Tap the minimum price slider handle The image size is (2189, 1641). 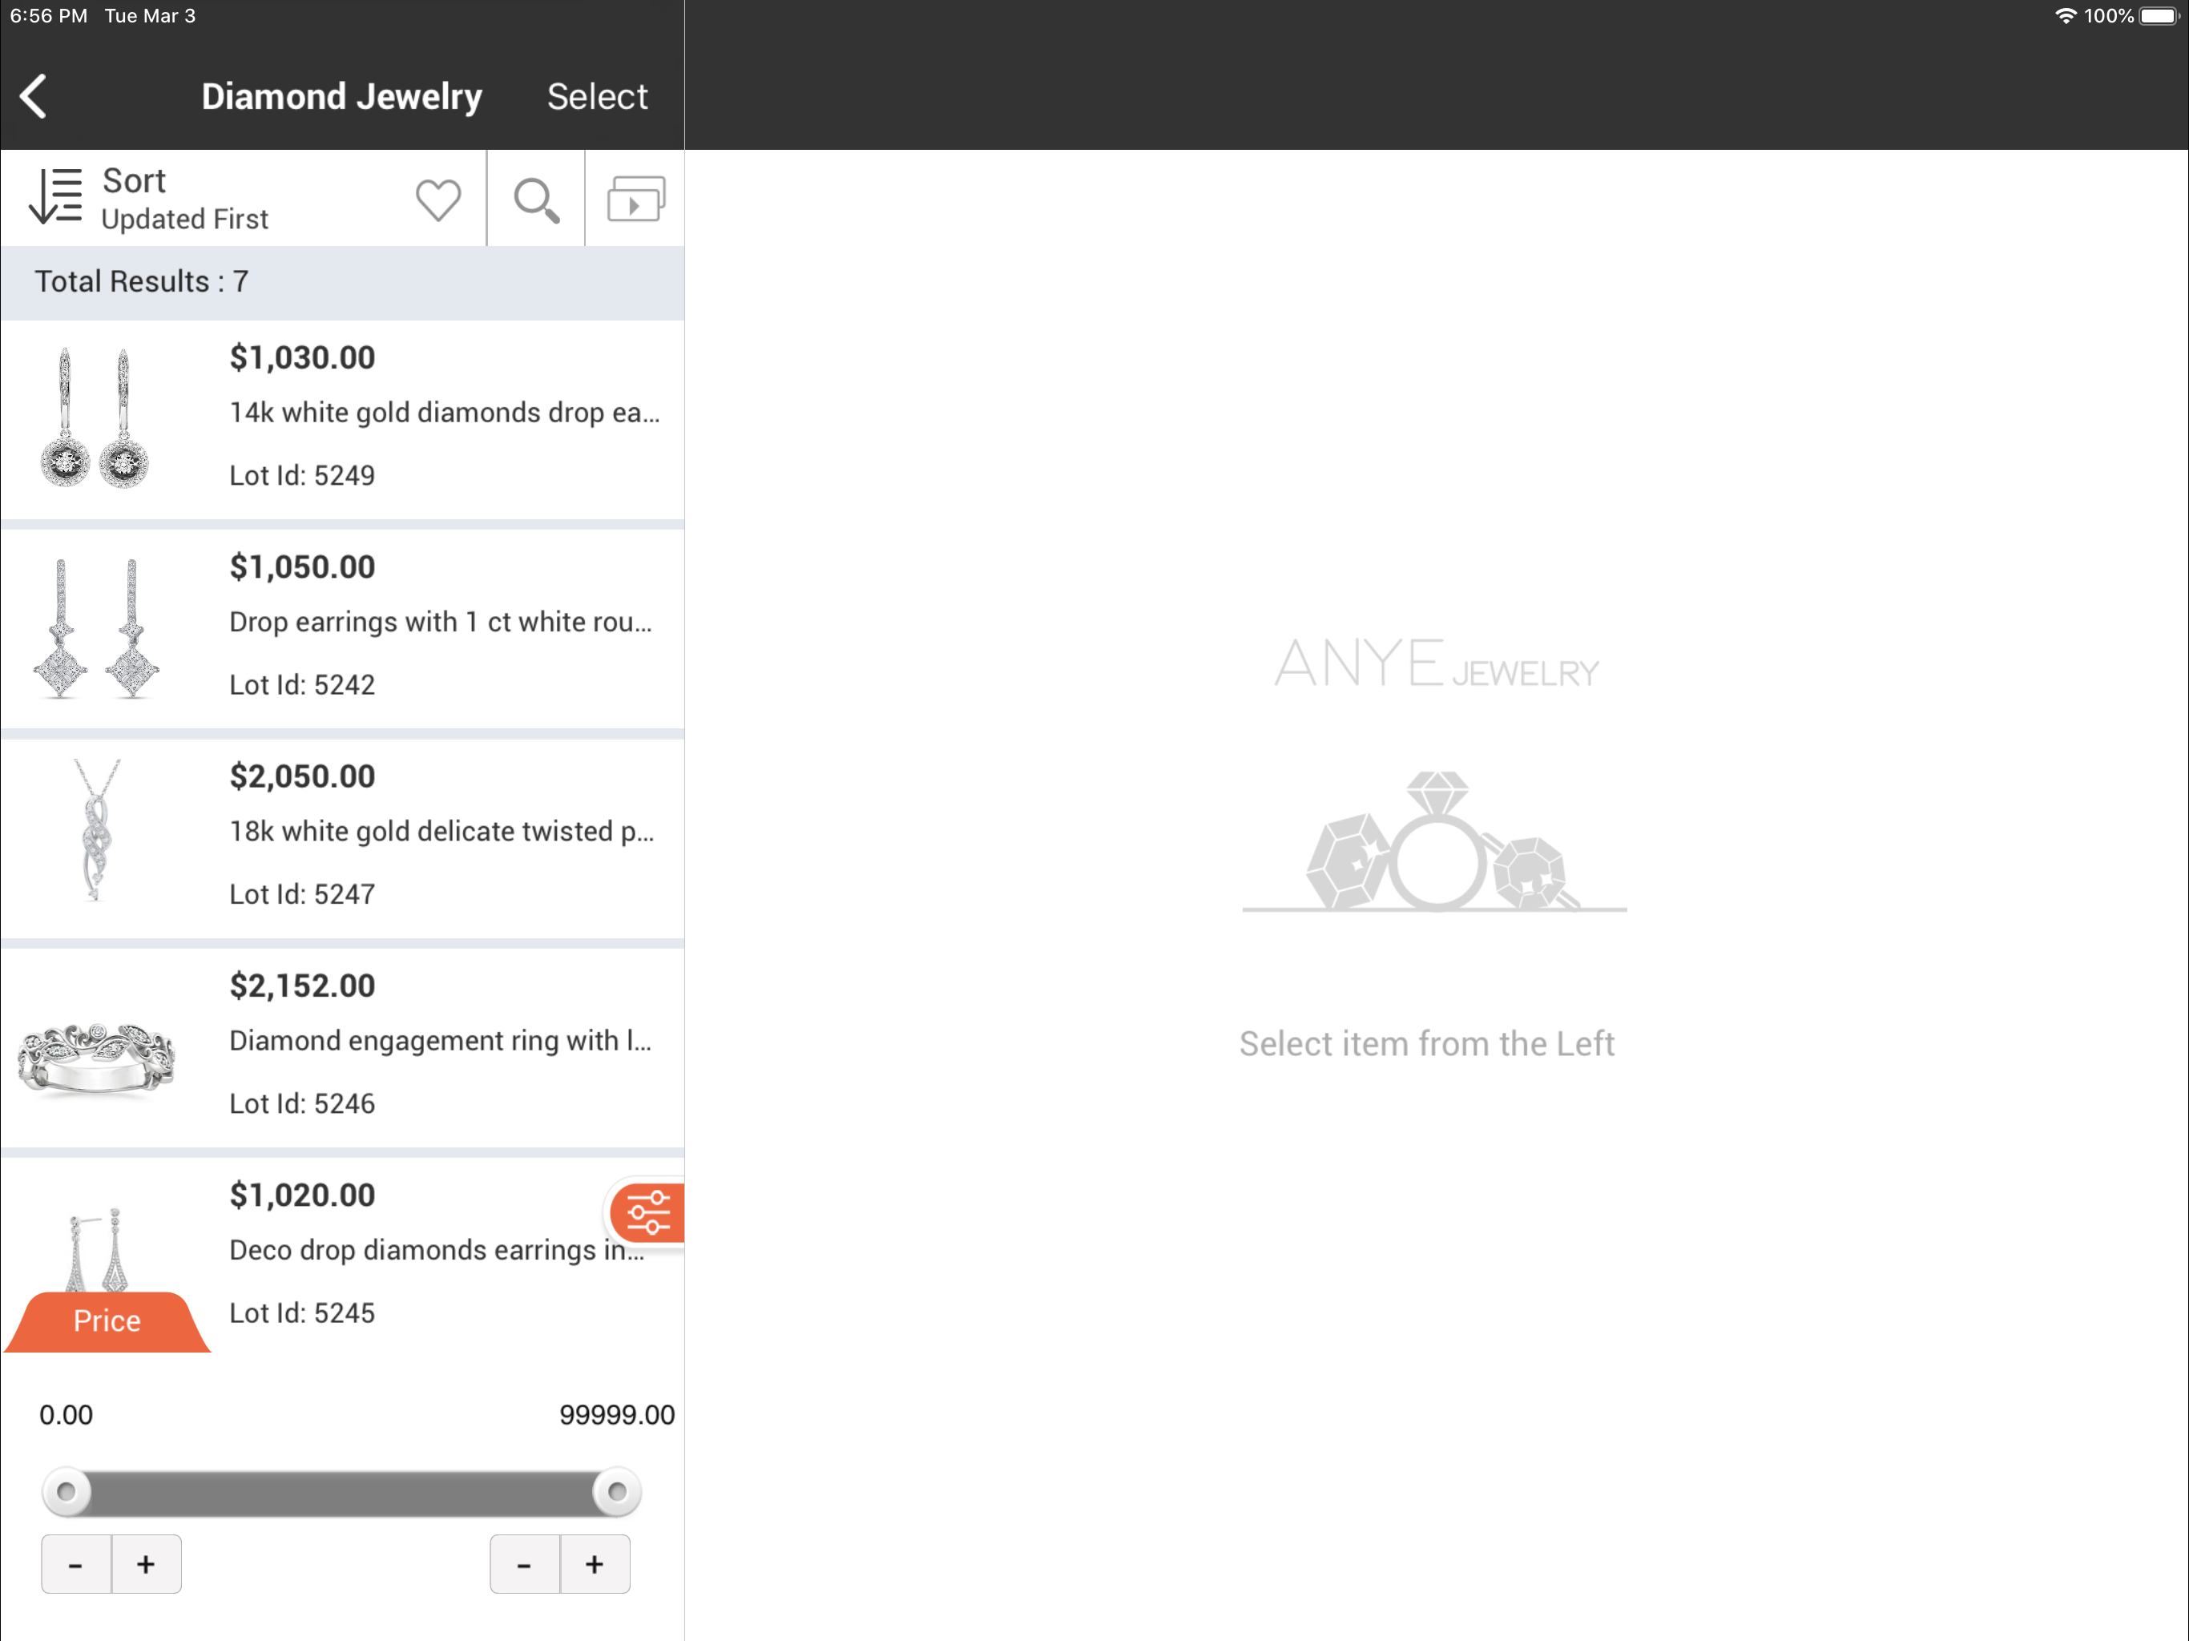pos(67,1491)
